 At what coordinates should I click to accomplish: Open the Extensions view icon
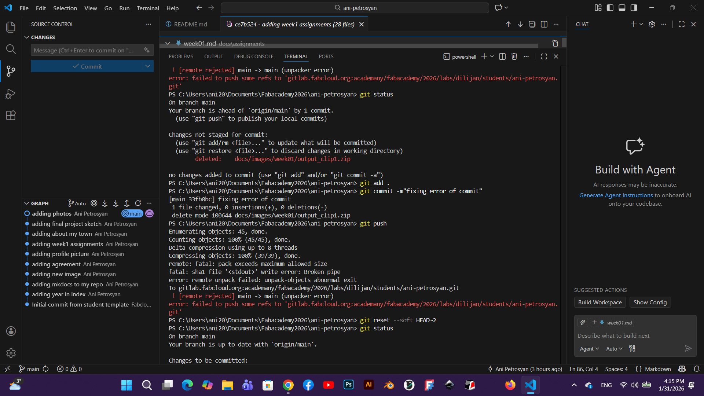11,115
